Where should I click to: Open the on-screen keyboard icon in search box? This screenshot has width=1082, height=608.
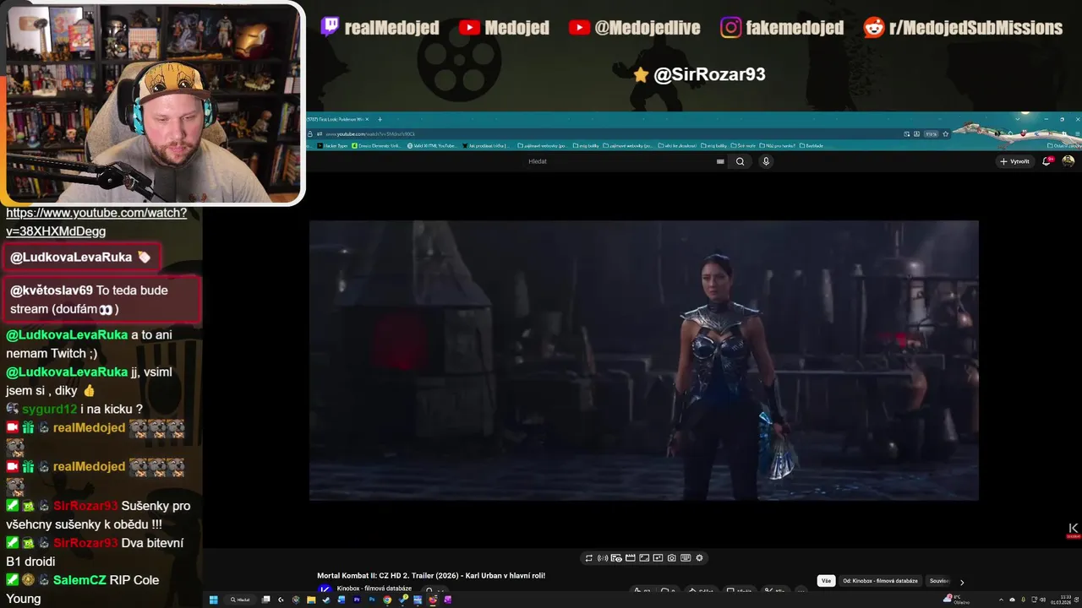click(x=720, y=161)
